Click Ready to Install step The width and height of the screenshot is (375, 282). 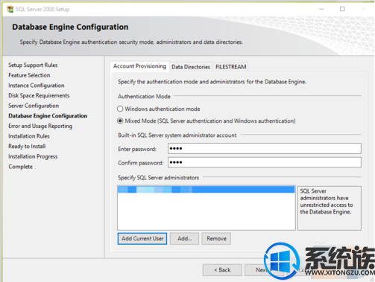tap(27, 147)
